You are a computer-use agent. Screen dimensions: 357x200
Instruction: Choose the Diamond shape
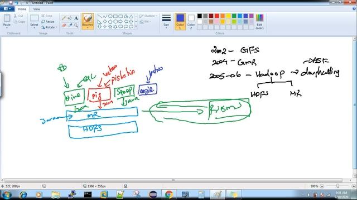pyautogui.click(x=105, y=22)
